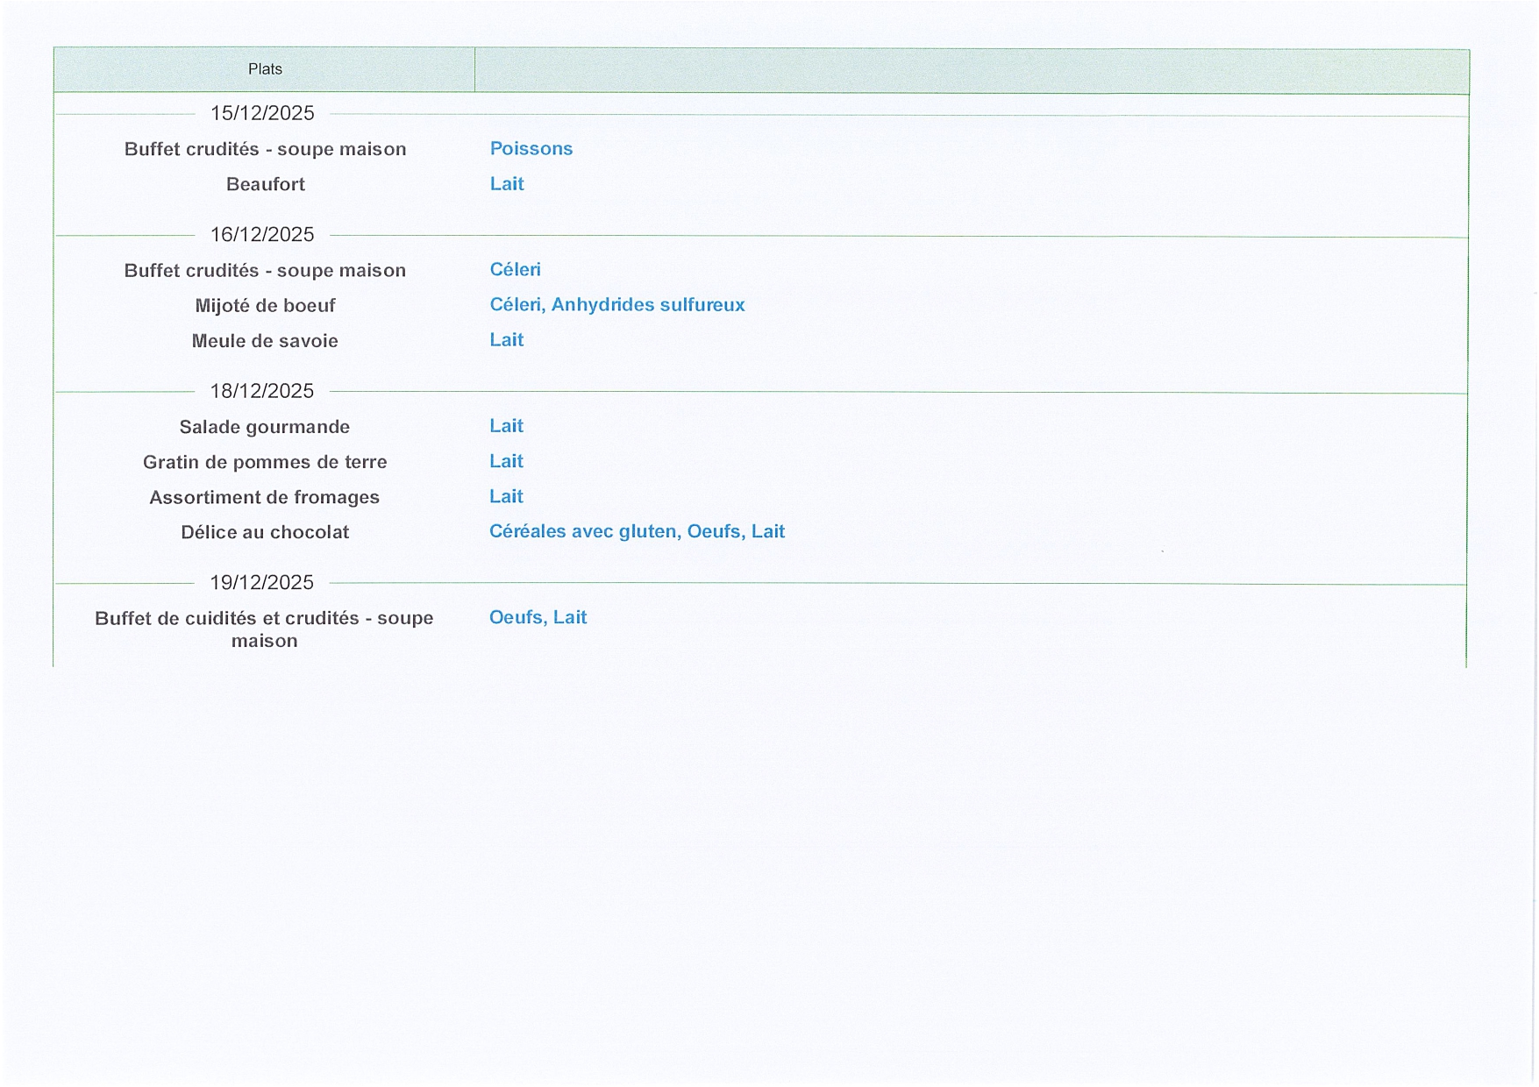Open the "Poissons" allergen link

[531, 148]
